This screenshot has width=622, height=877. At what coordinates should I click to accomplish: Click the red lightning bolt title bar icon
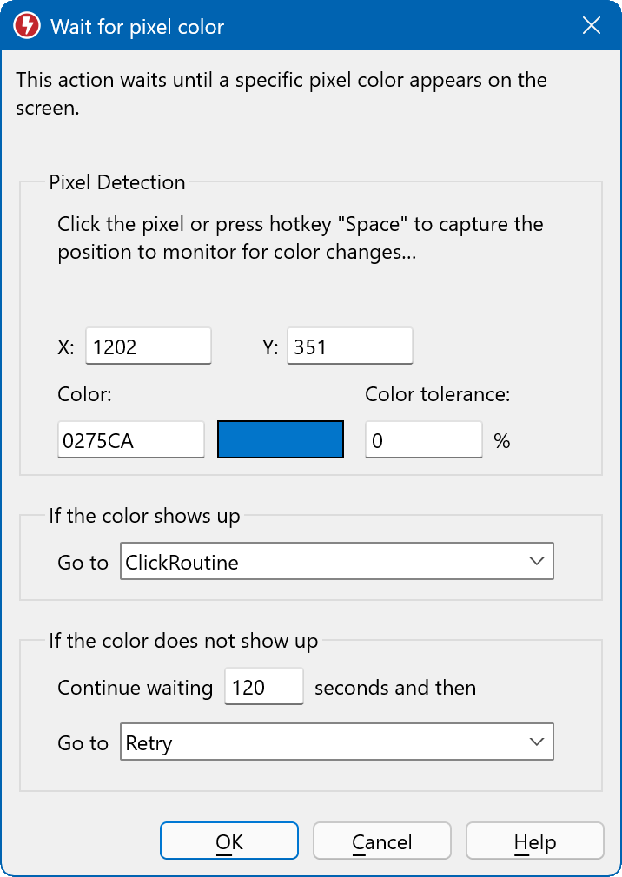(27, 26)
